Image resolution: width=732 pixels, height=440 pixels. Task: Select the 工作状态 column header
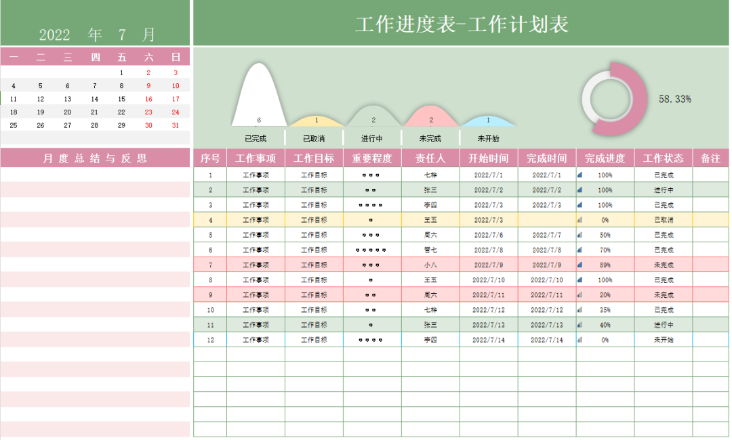tap(664, 158)
